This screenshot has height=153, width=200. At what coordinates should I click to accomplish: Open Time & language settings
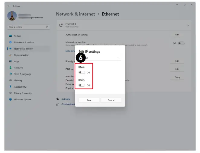tap(22, 74)
